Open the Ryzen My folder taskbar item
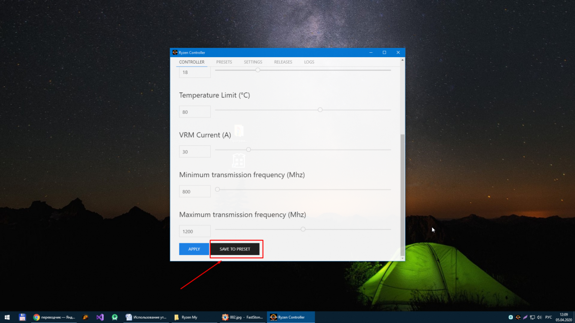This screenshot has width=575, height=323. 194,317
